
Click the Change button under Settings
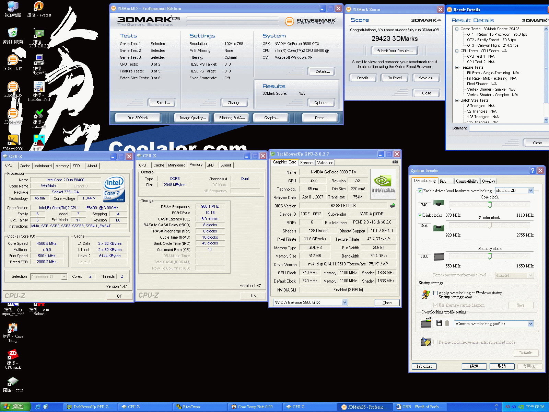tap(235, 103)
